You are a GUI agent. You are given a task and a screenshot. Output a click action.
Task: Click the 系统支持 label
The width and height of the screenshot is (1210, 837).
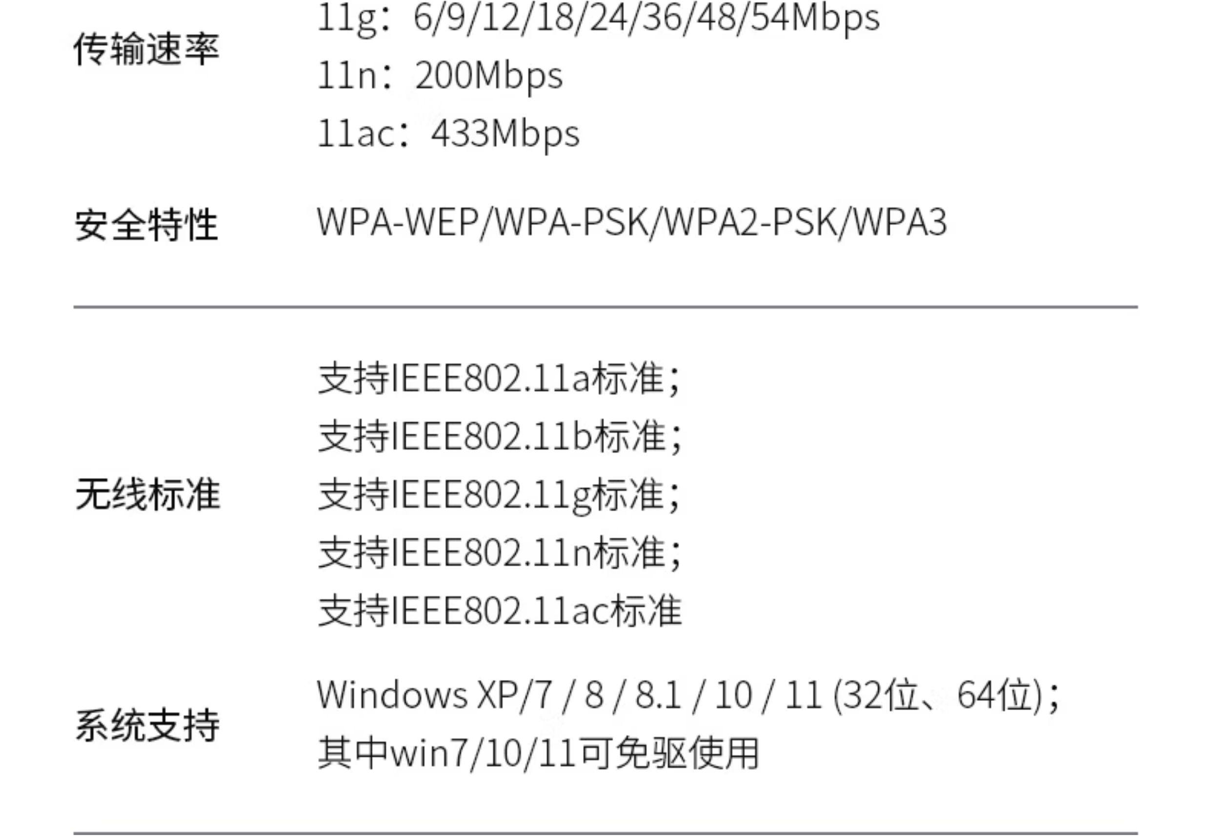click(x=147, y=726)
